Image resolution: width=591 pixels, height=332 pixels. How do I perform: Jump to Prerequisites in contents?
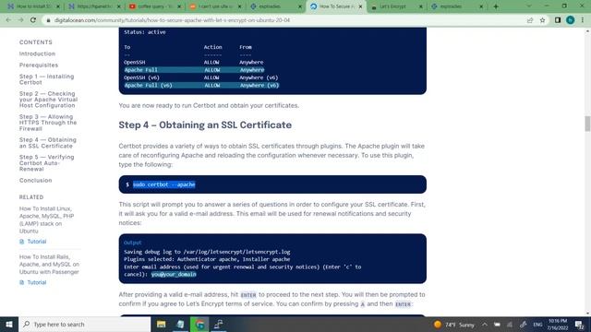click(39, 65)
